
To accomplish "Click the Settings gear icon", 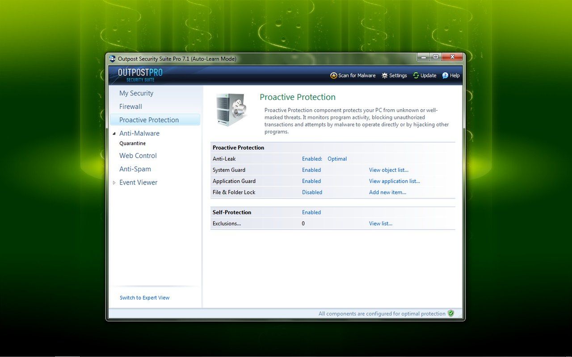I will click(x=384, y=75).
